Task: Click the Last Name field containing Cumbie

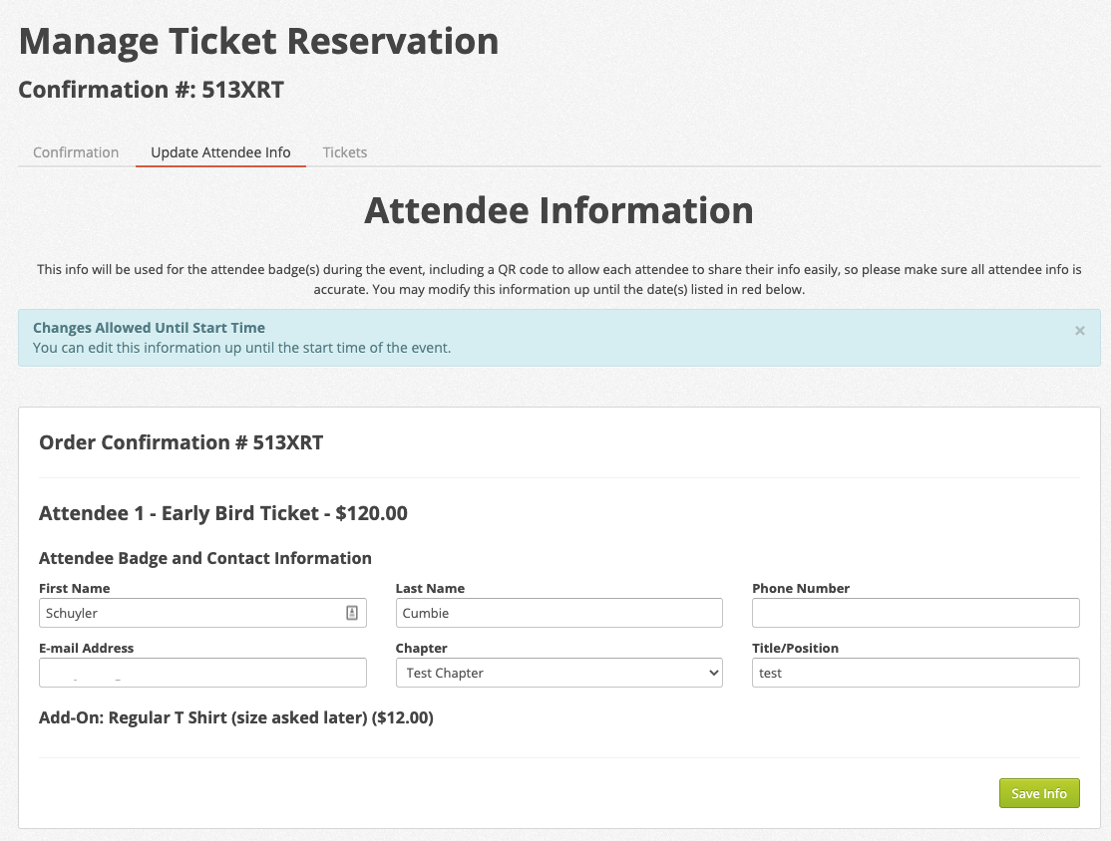Action: click(558, 614)
